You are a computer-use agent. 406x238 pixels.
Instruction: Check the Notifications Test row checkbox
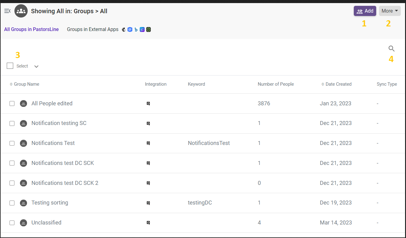coord(12,143)
